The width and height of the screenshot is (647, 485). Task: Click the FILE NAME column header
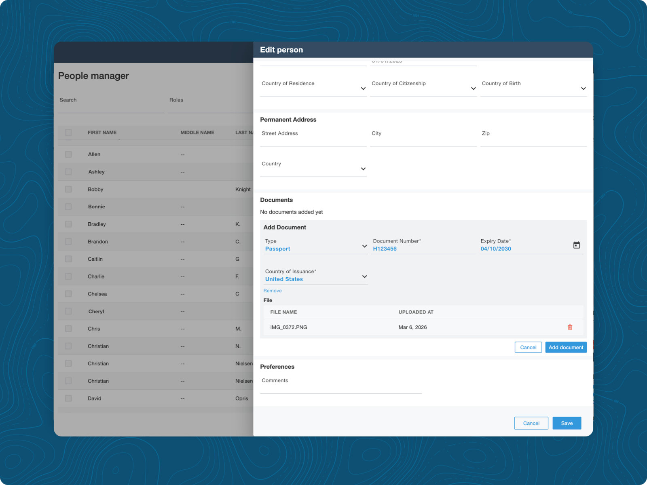pyautogui.click(x=283, y=312)
